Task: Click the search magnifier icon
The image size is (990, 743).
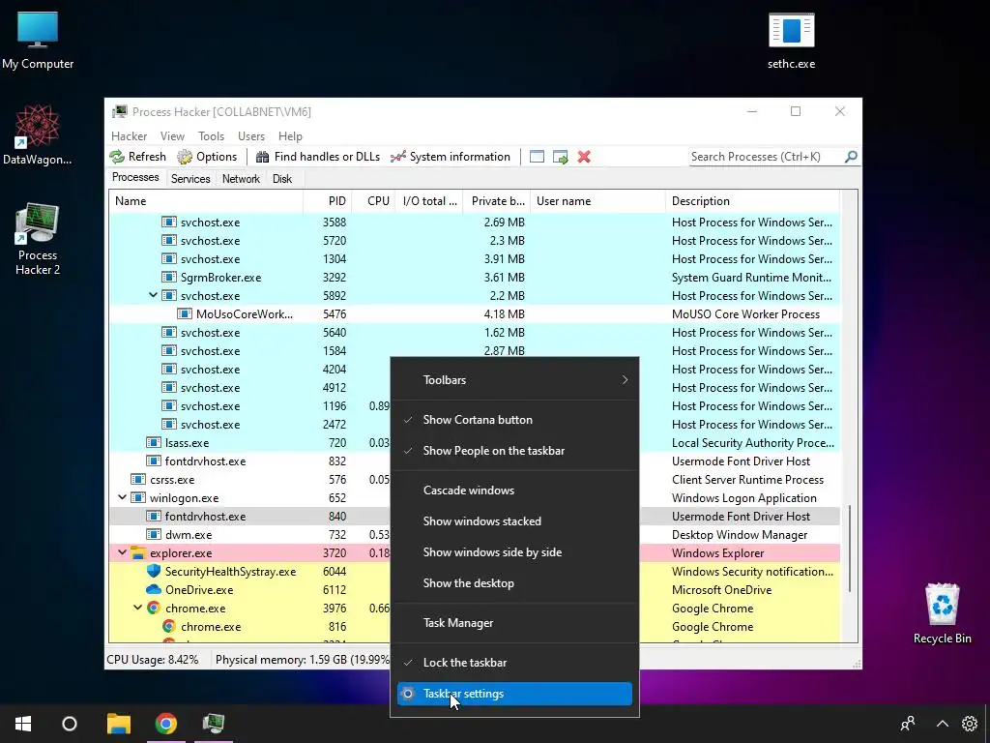Action: 851,156
